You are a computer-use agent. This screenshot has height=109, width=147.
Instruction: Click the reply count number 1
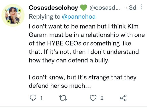click(x=41, y=98)
